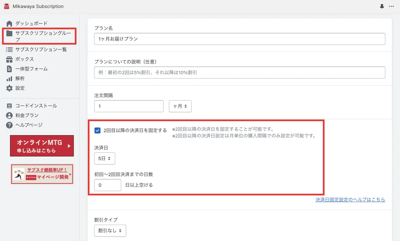Click the プラン名 text field

(240, 39)
